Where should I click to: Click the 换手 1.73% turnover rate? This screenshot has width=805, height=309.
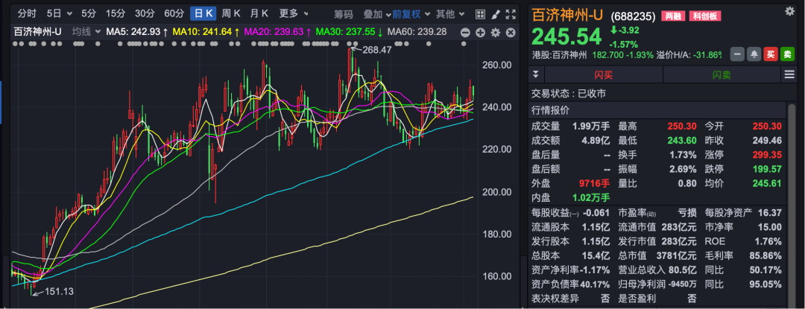[x=682, y=155]
